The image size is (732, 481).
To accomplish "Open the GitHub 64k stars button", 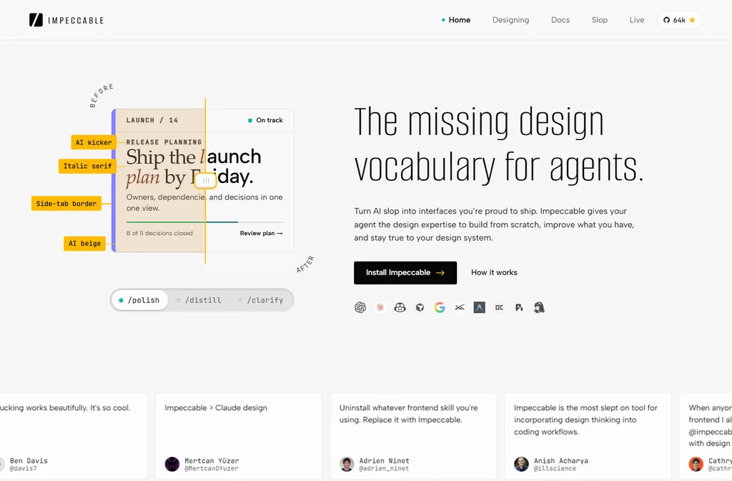I will (x=680, y=20).
